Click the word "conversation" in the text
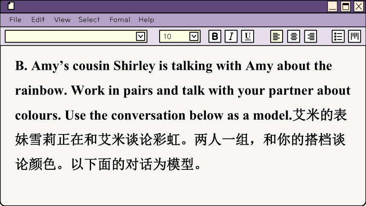Viewport: 366px width, 206px height. (x=148, y=115)
